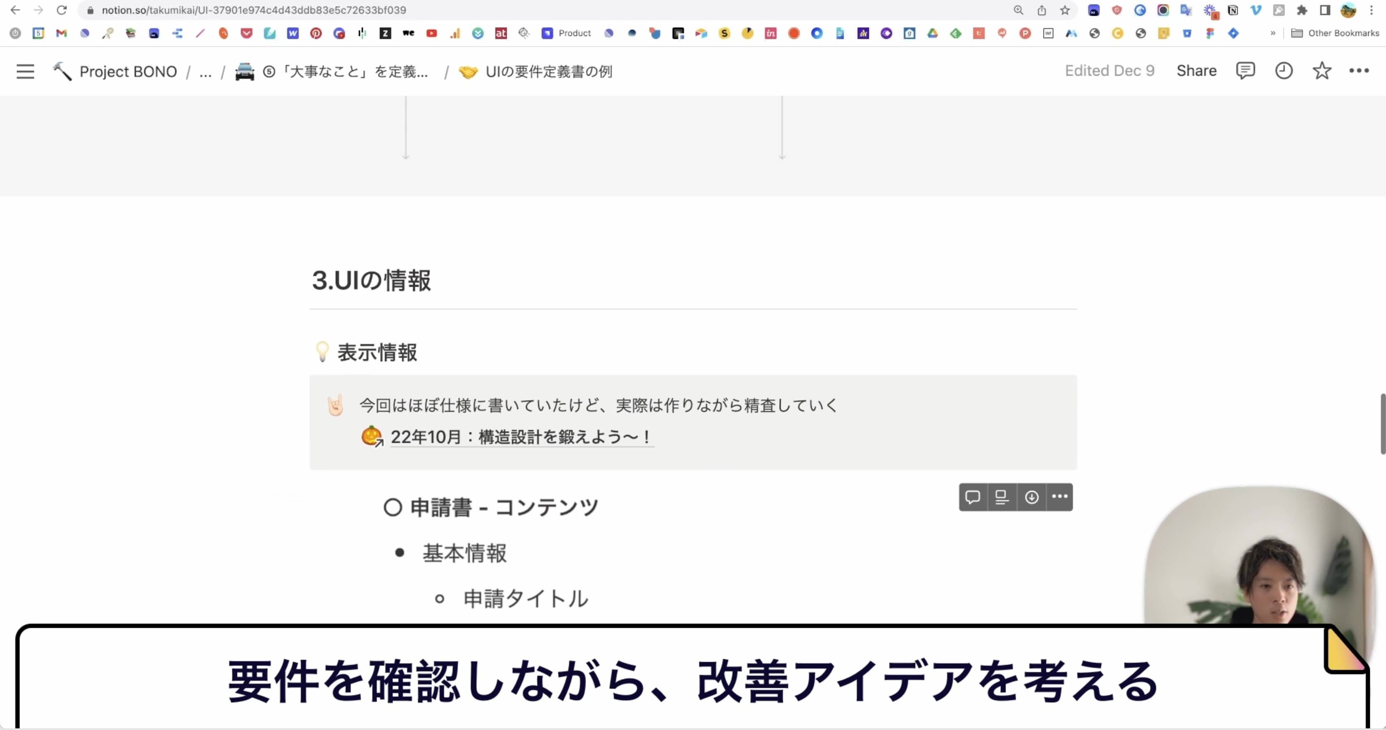Open the page options three-dot menu
Viewport: 1386px width, 730px height.
(x=1359, y=70)
